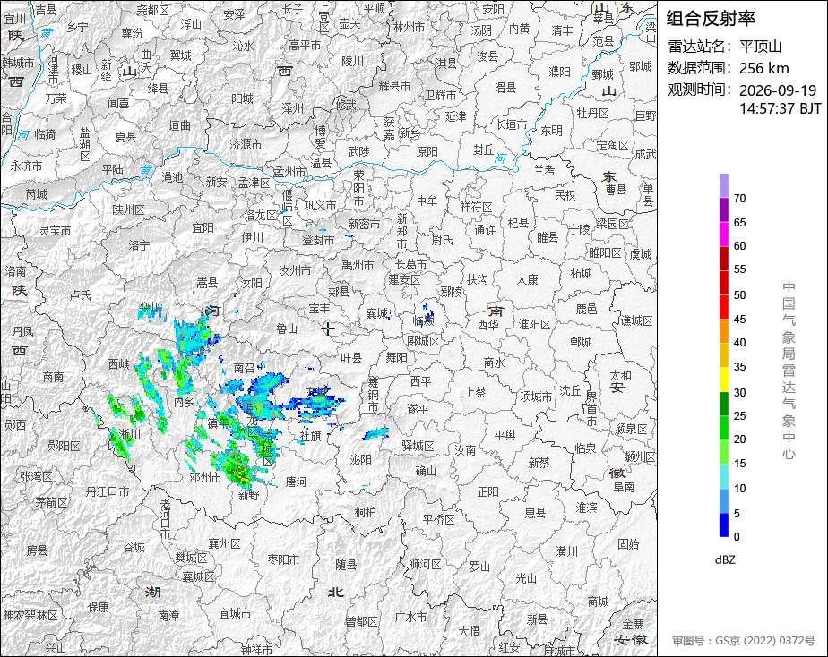828x657 pixels.
Task: Click the 确山 county label
Action: point(426,471)
